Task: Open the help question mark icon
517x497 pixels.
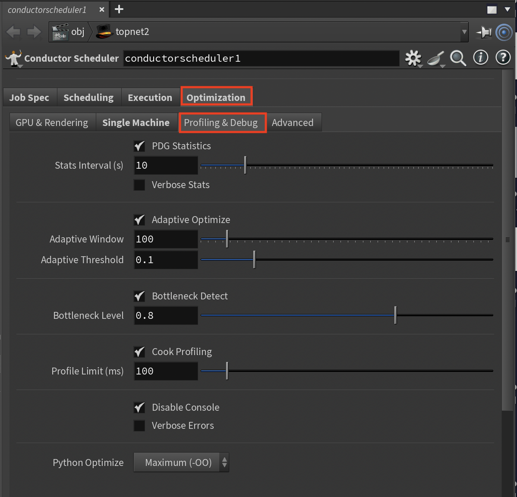Action: coord(503,58)
